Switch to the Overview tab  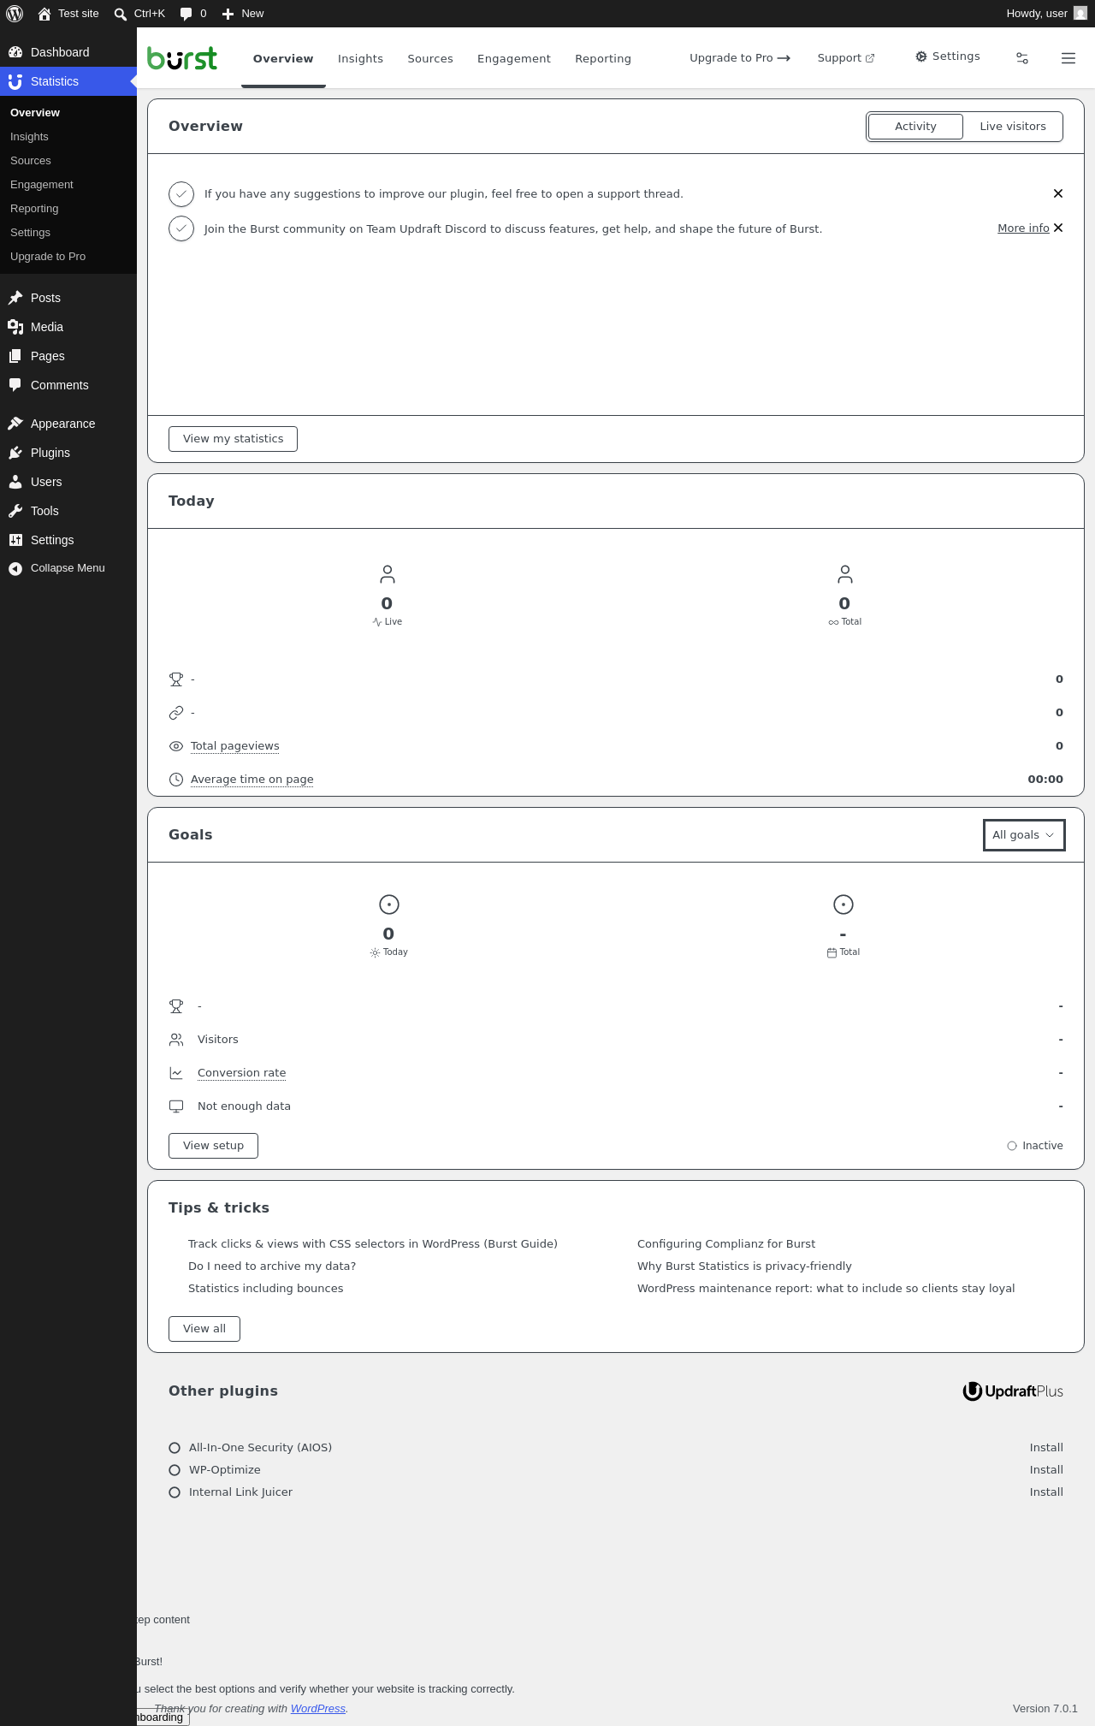pos(283,58)
